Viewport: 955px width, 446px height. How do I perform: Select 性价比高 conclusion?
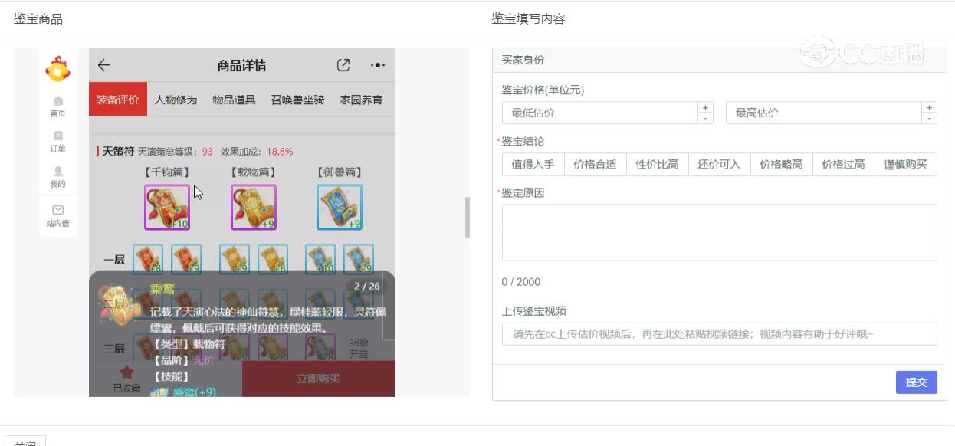657,164
